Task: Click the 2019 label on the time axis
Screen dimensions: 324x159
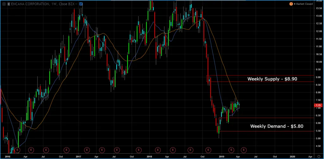Action: coord(222,156)
